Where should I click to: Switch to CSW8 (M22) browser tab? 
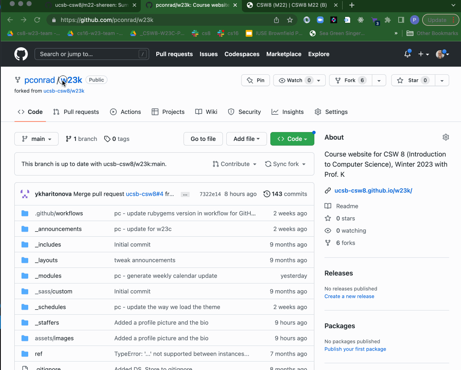click(x=292, y=5)
